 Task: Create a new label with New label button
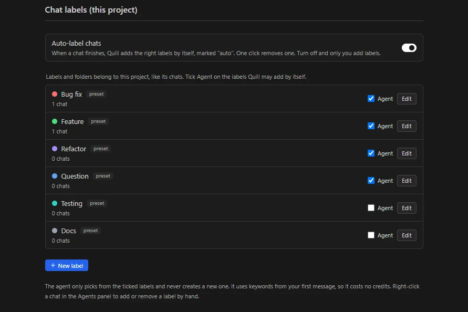coord(67,265)
